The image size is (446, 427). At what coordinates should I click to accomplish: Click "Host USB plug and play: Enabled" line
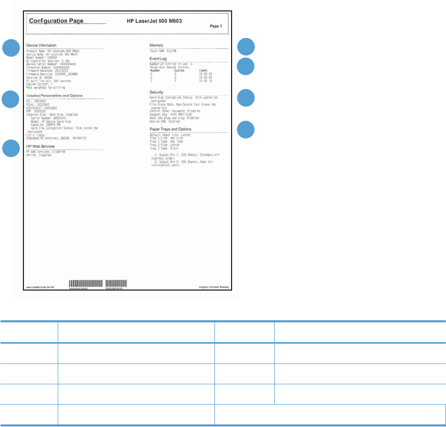174,118
